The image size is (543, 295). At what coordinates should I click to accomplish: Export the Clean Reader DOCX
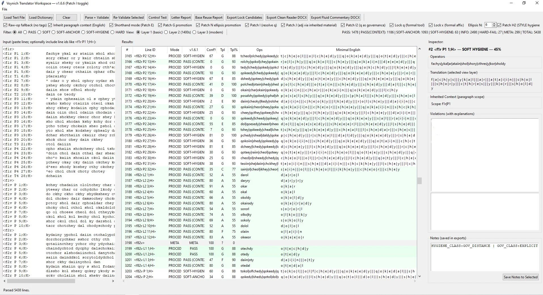point(286,17)
